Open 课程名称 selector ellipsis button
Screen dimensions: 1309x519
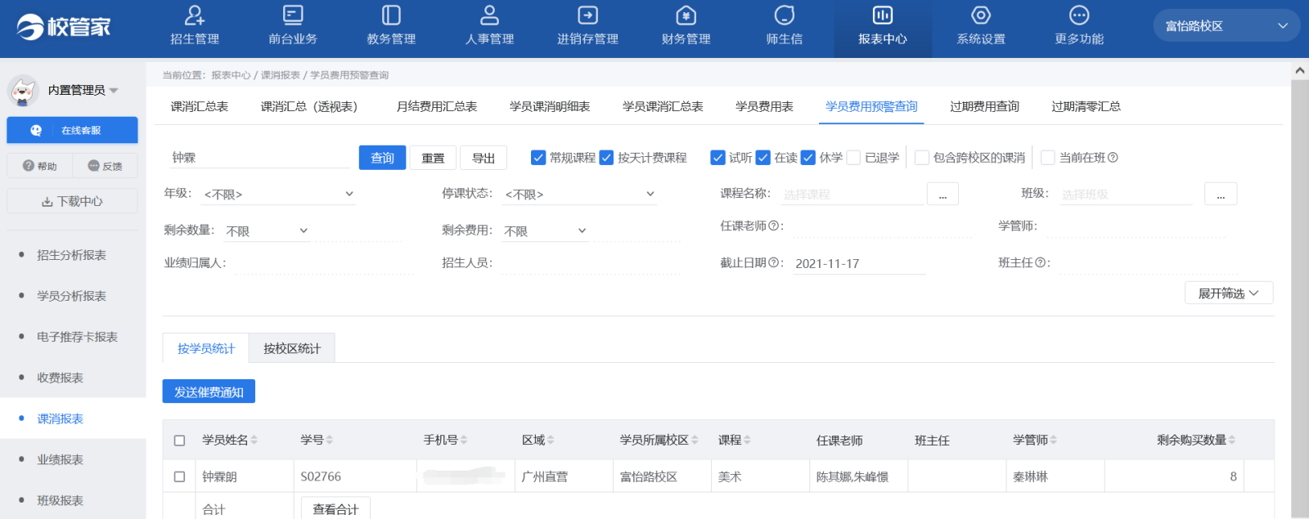pos(942,195)
